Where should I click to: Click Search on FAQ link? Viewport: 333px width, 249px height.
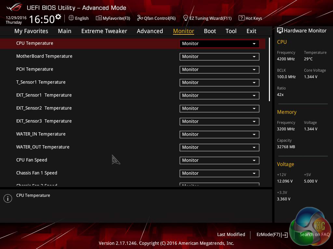314,235
